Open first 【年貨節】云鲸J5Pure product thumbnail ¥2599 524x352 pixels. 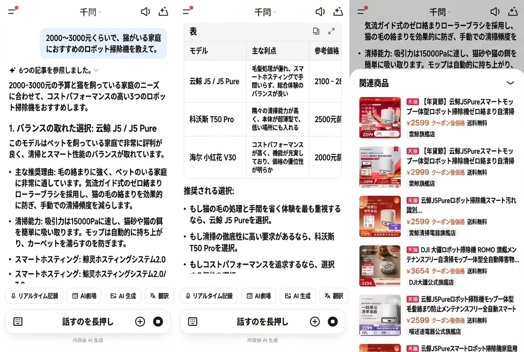click(x=380, y=118)
